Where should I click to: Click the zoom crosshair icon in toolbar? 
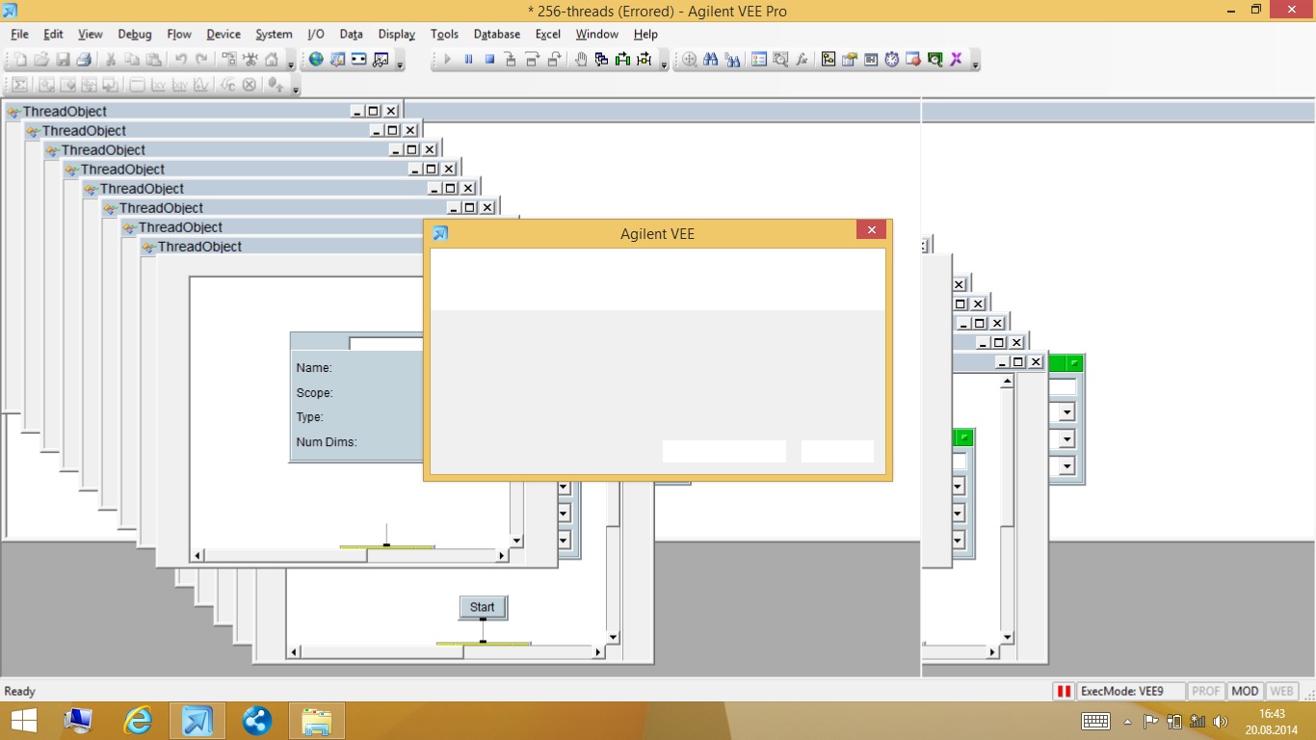690,60
